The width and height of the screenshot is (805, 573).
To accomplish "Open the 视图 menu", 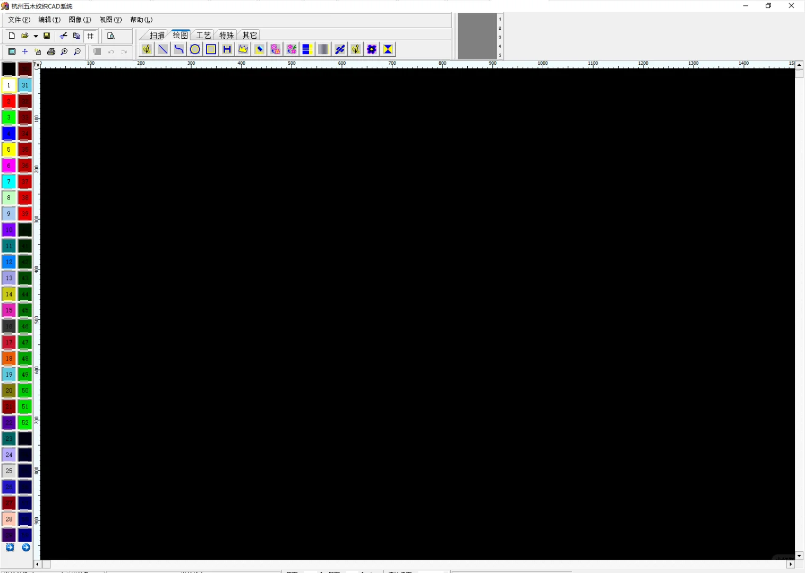I will 110,20.
